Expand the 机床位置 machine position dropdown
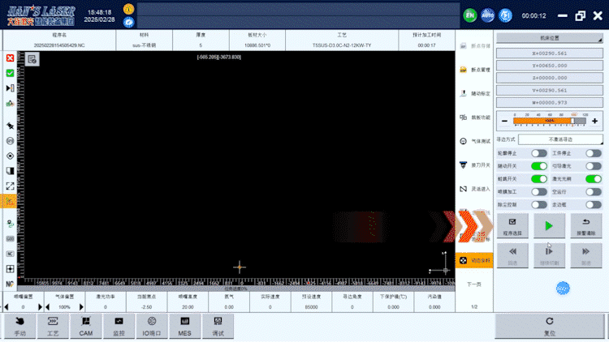Image resolution: width=609 pixels, height=342 pixels. tap(549, 38)
